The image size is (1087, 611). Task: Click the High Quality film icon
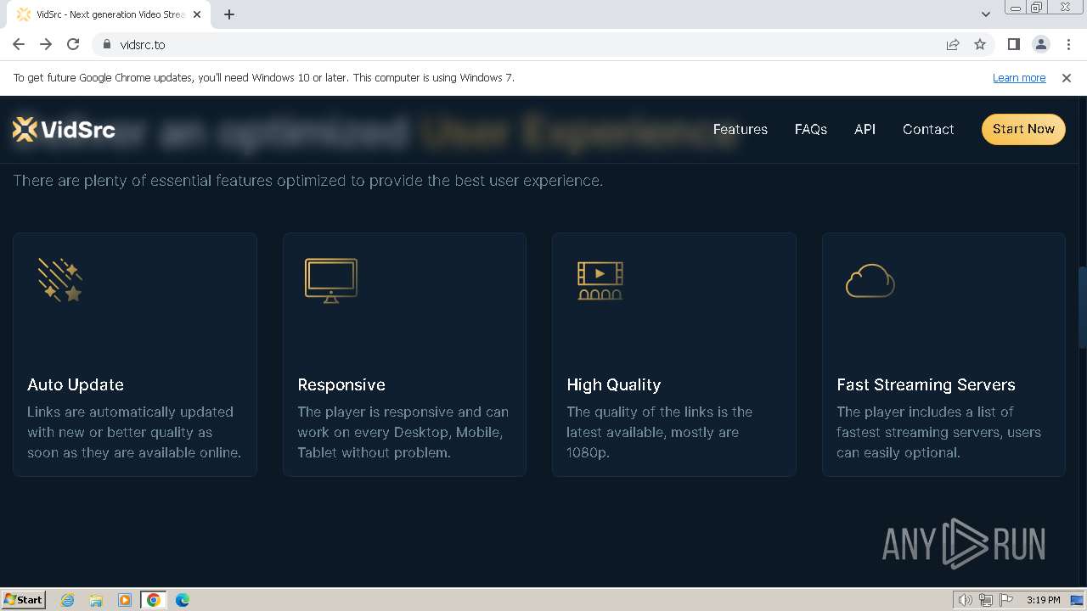(x=600, y=280)
